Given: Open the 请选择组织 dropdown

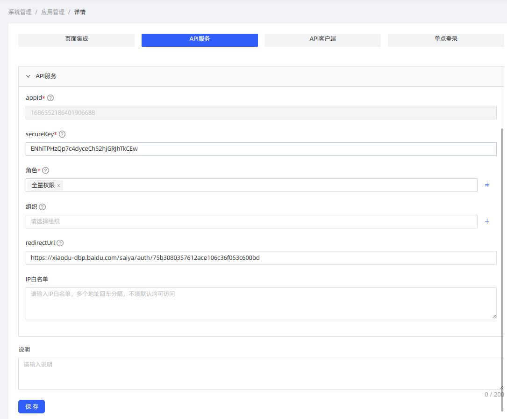Looking at the screenshot, I should (x=251, y=221).
